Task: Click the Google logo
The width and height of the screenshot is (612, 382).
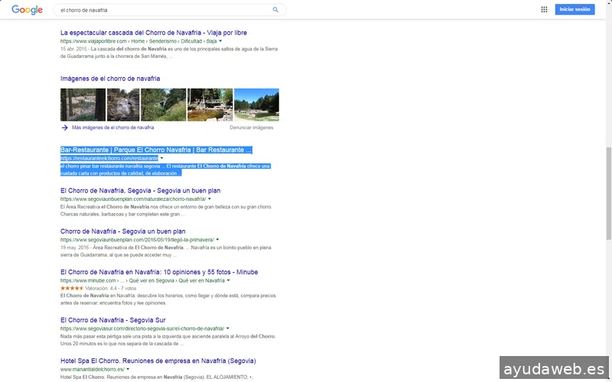Action: (27, 10)
